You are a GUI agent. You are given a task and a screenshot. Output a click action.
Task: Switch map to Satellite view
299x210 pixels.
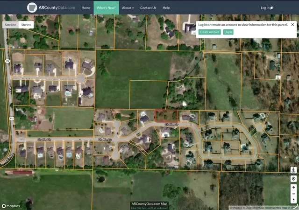[10, 25]
